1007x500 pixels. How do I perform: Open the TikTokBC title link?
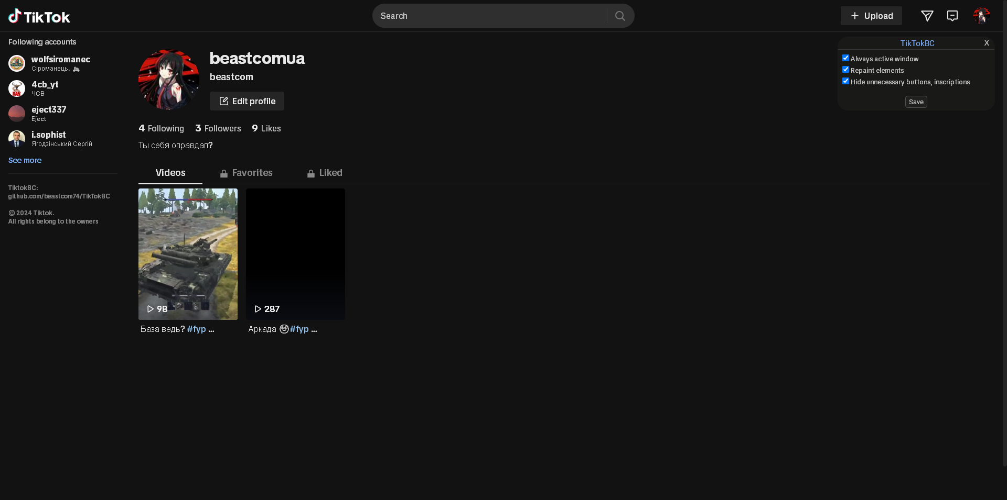[x=917, y=43]
